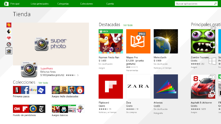The image size is (221, 124).
Task: Open the SuperPhoto featured banner
Action: click(x=51, y=44)
